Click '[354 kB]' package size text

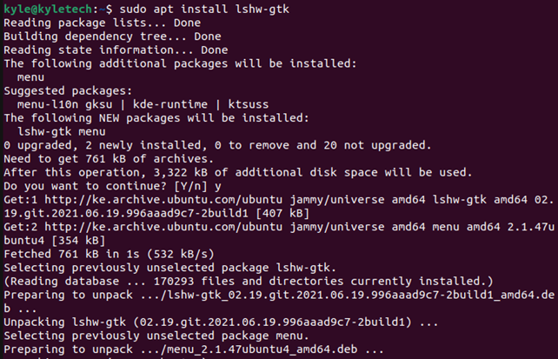[78, 241]
